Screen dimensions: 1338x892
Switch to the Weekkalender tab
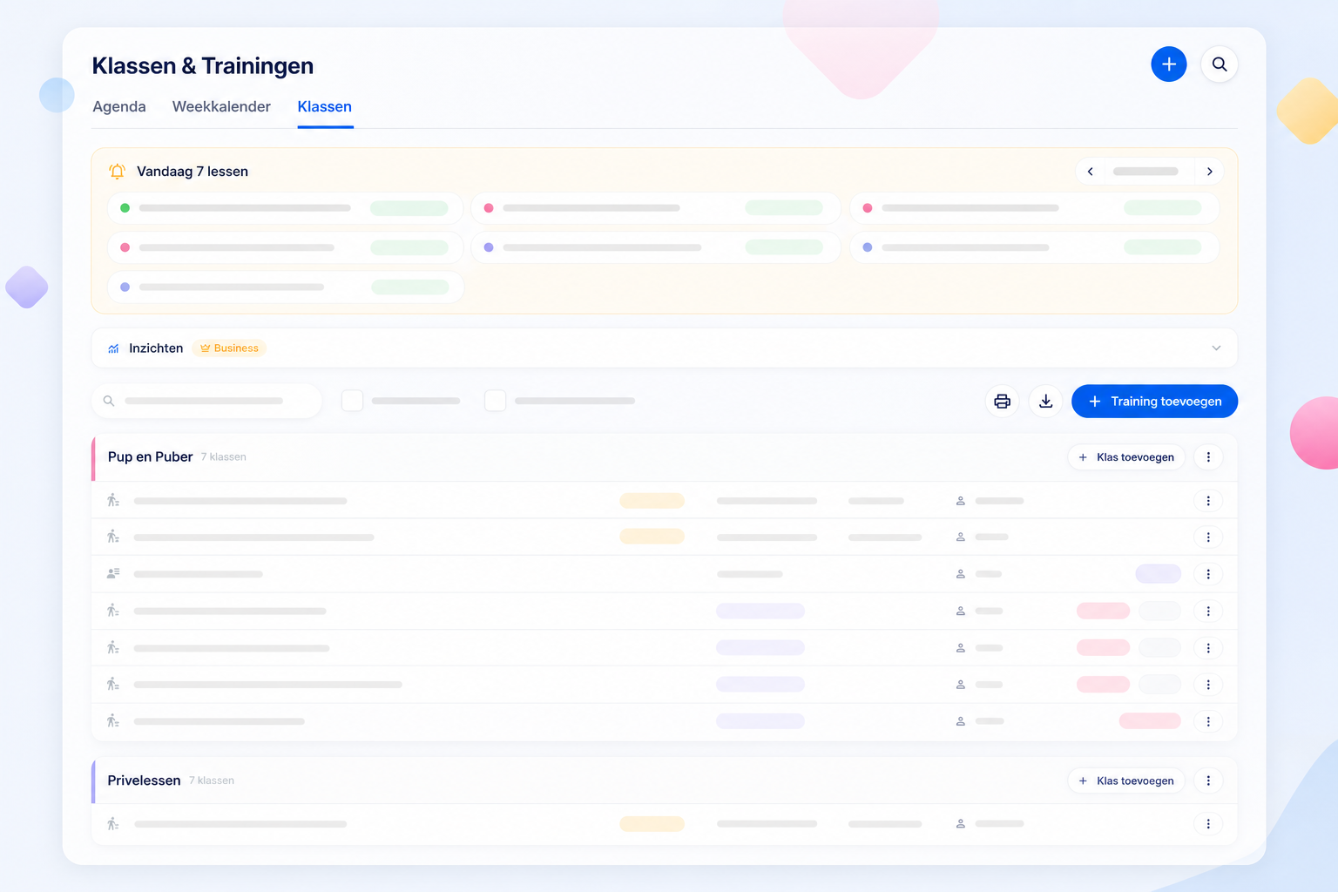[221, 107]
